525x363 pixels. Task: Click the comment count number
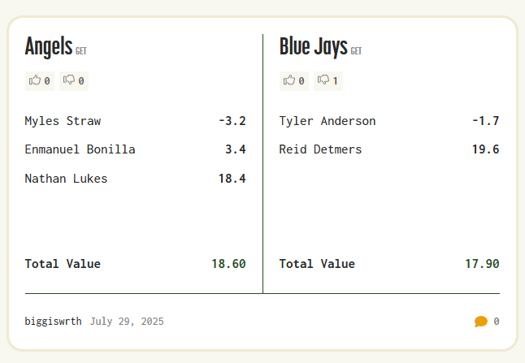pyautogui.click(x=497, y=322)
